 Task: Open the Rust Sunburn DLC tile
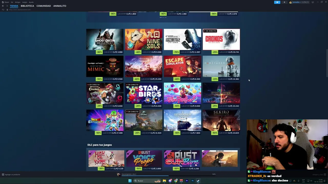(x=182, y=158)
